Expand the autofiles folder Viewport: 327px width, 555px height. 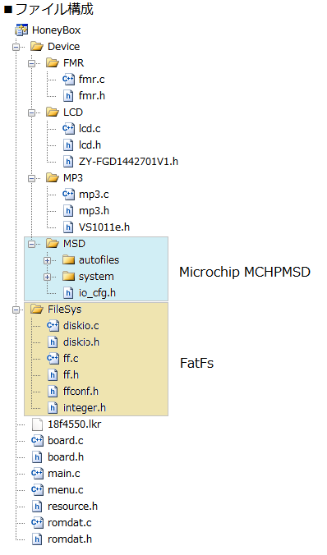(x=47, y=260)
